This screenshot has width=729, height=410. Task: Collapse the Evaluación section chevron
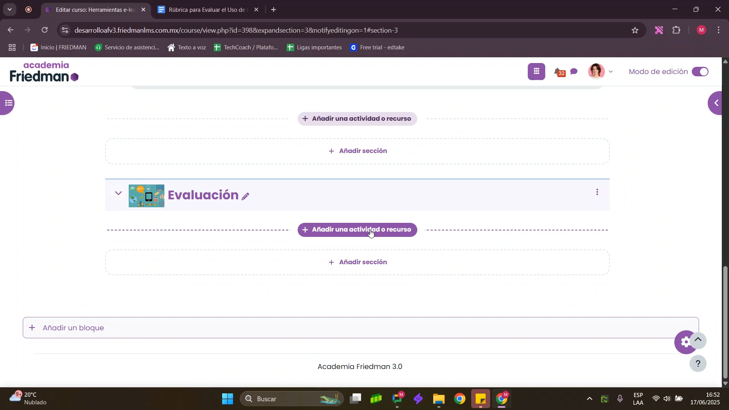coord(118,193)
